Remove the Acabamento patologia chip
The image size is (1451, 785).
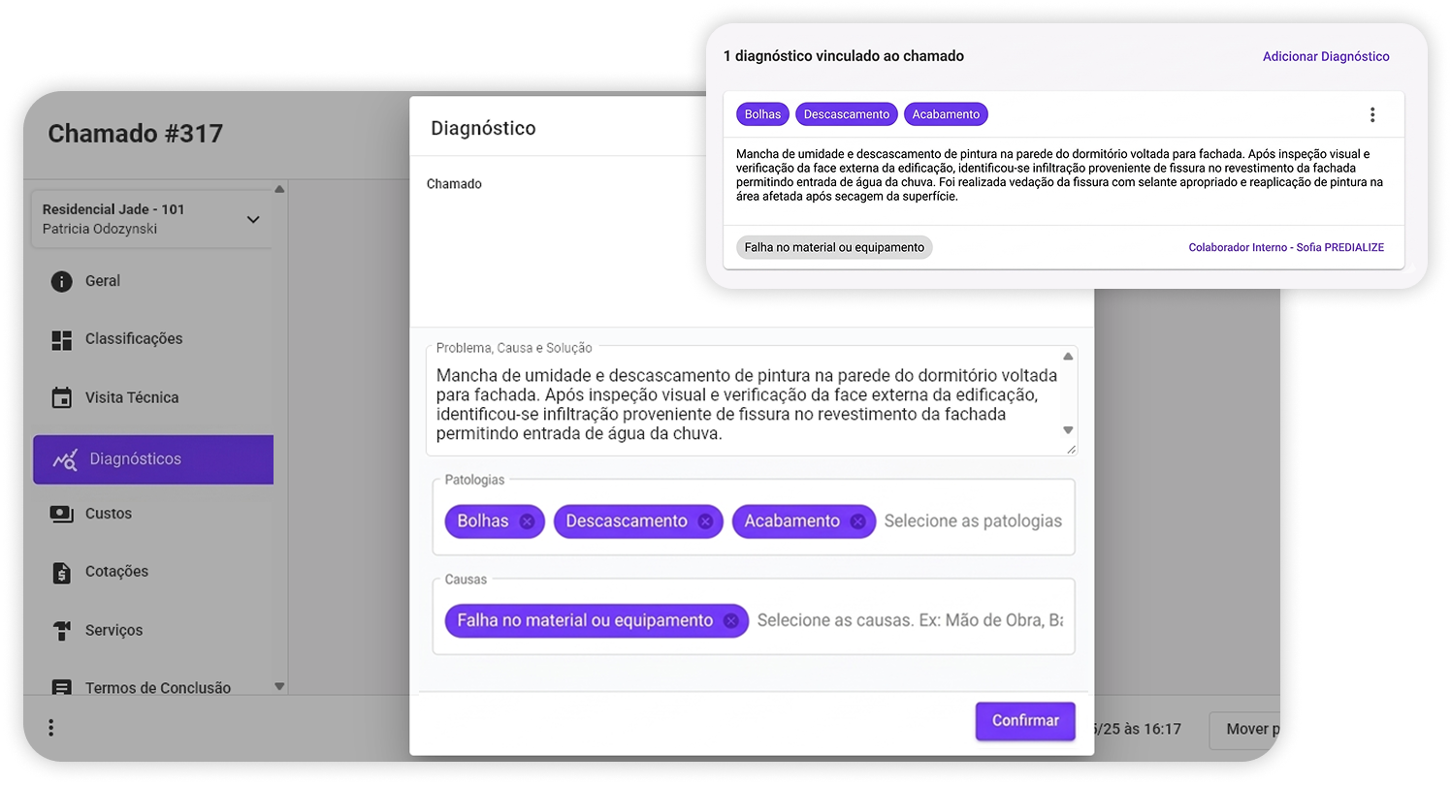[x=859, y=521]
